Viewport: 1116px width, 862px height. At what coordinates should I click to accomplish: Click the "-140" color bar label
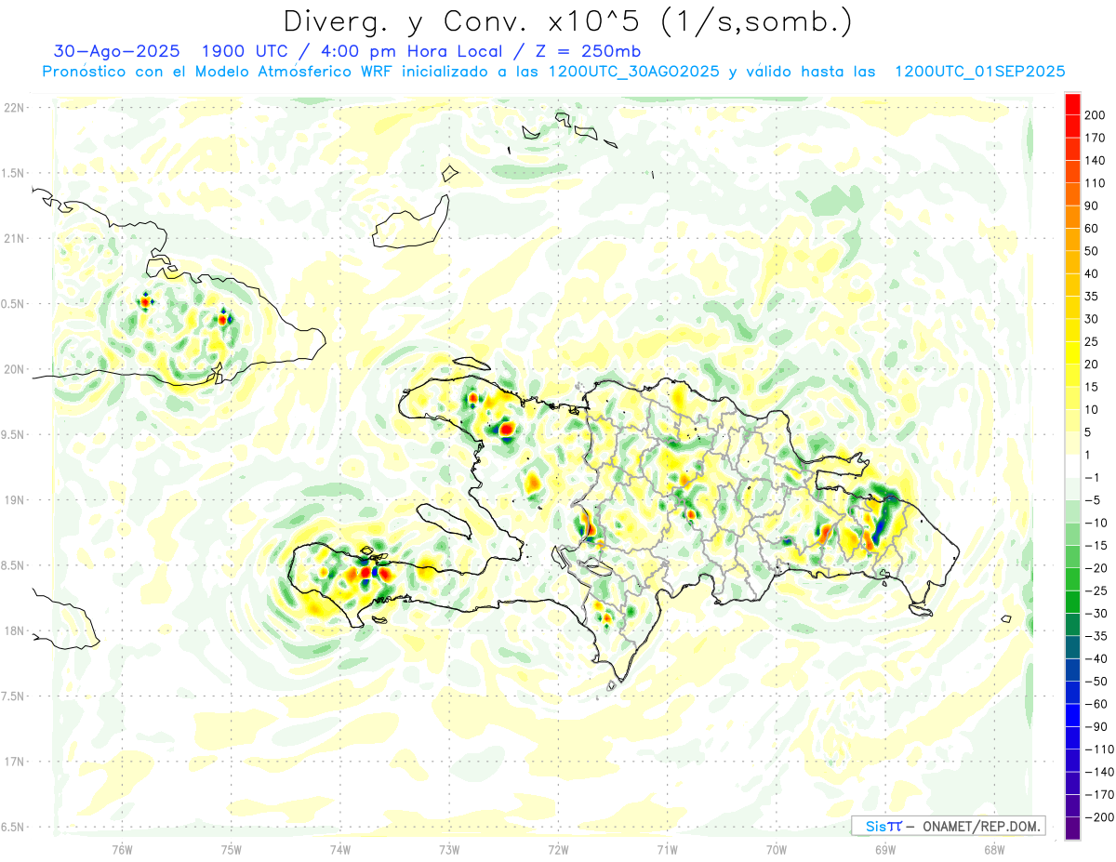pyautogui.click(x=1099, y=772)
